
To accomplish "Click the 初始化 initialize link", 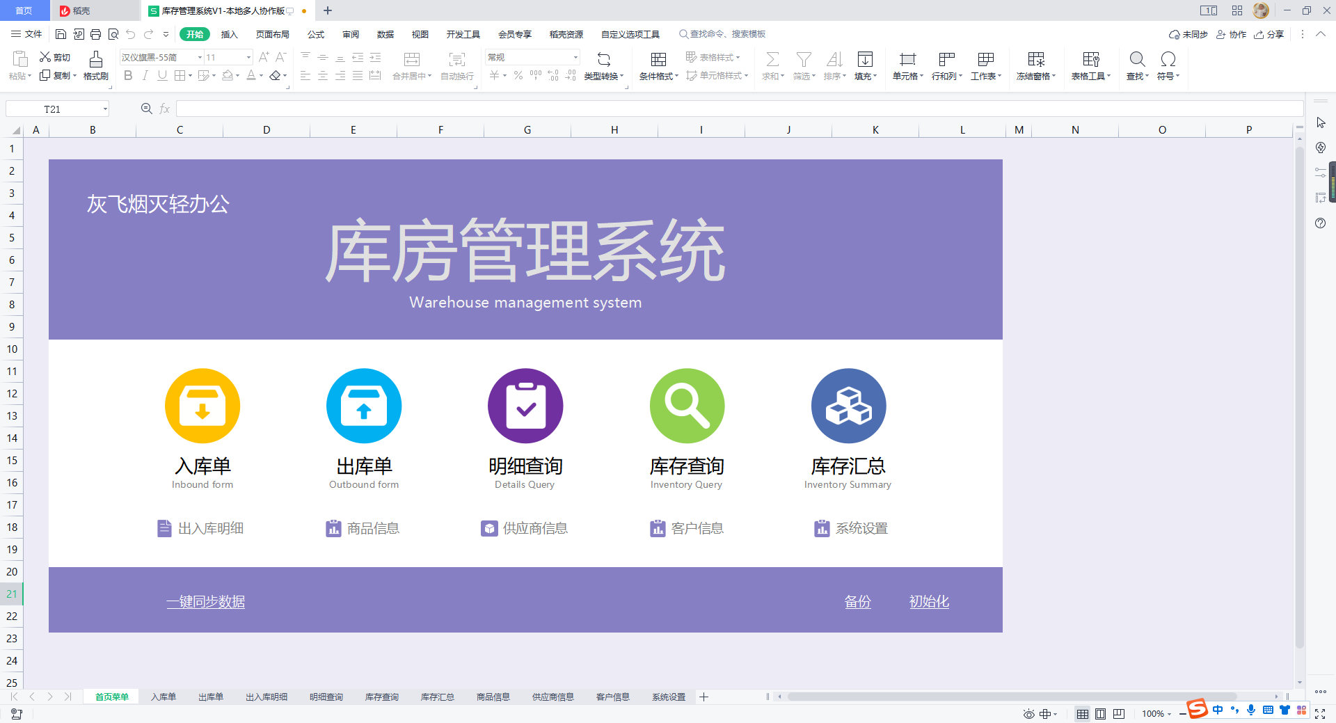I will pos(929,602).
